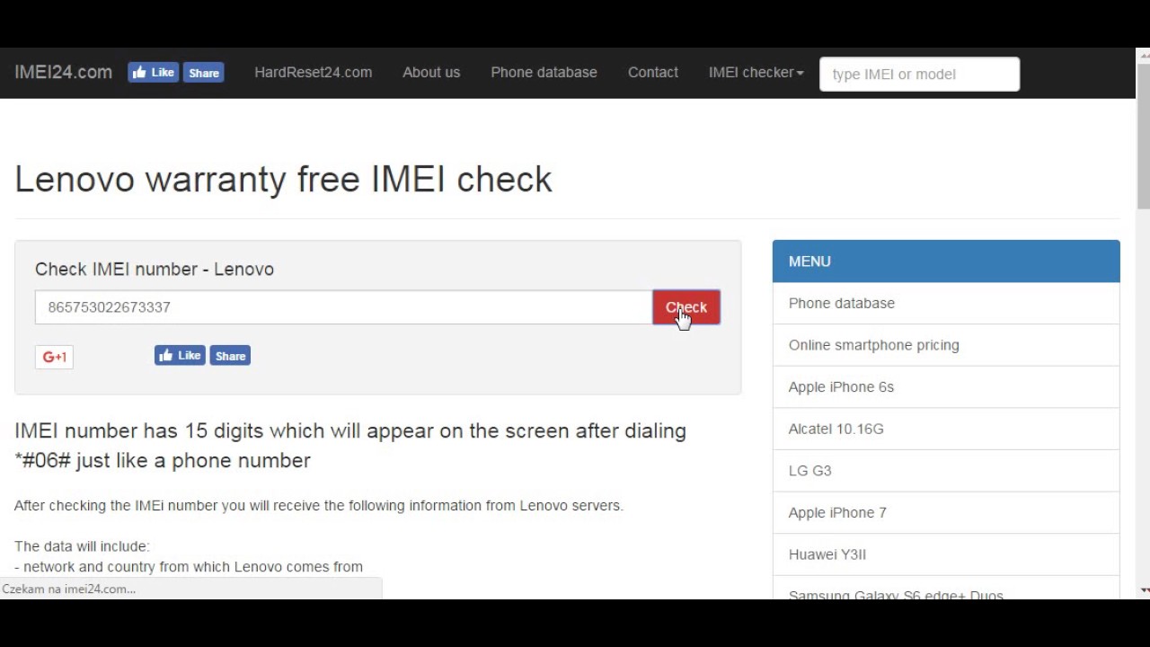Click the red Check button
Image resolution: width=1150 pixels, height=647 pixels.
(686, 307)
